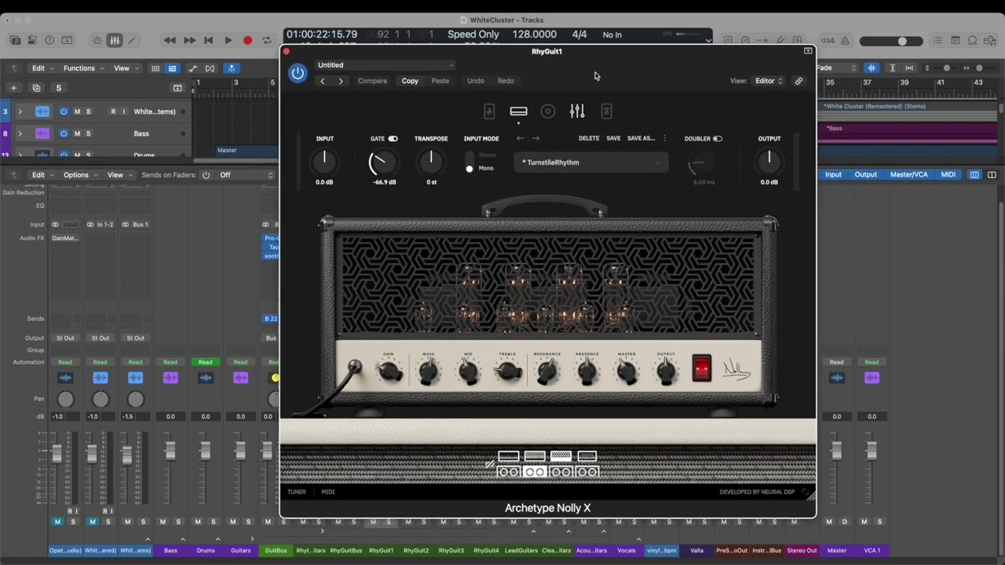1005x565 pixels.
Task: Select the Output mixer filter tab
Action: pos(866,175)
